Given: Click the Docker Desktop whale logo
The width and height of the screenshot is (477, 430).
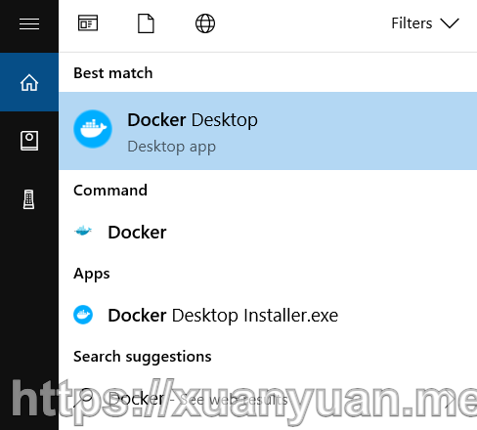Looking at the screenshot, I should pos(93,129).
